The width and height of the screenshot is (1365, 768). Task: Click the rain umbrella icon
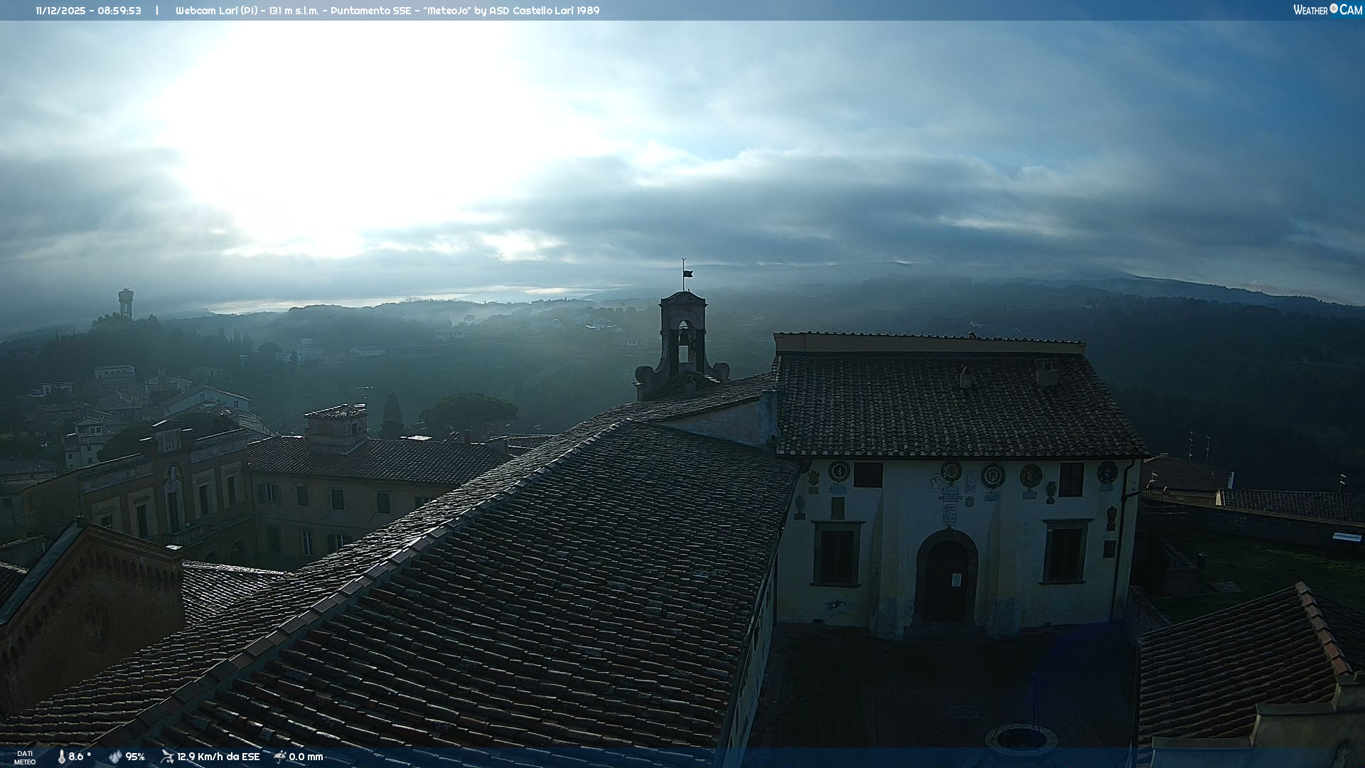(x=280, y=757)
